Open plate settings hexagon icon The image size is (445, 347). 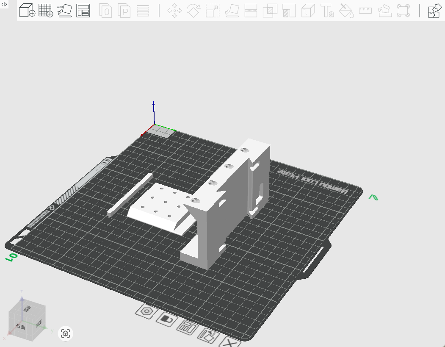coord(147,311)
